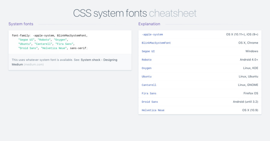Click the 'System fonts' section heading
The image size is (270, 141).
pyautogui.click(x=21, y=24)
